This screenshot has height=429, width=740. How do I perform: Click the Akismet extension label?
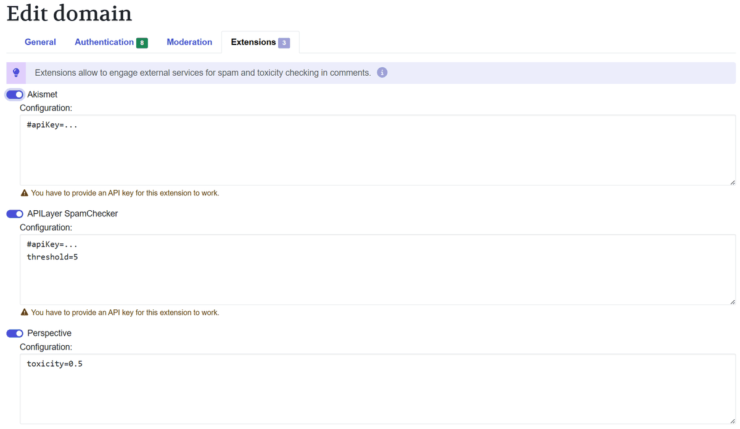[x=43, y=94]
